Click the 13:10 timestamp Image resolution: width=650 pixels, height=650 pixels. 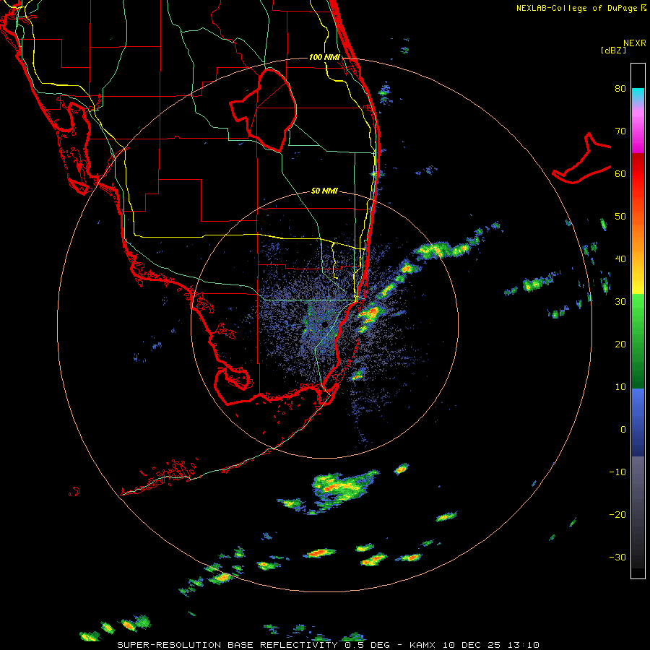click(523, 645)
